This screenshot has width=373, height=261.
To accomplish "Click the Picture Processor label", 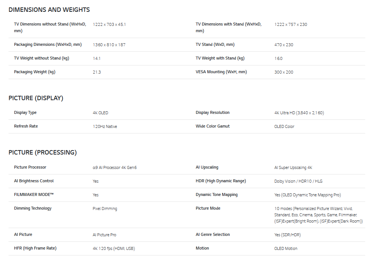I will 30,167.
